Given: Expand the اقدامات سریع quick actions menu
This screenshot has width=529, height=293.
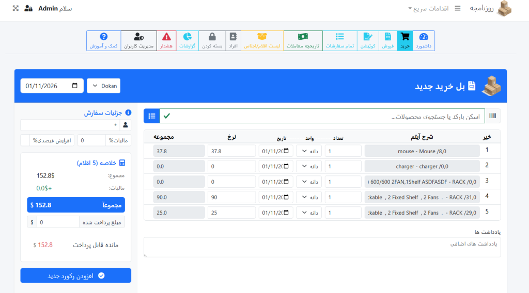Looking at the screenshot, I should (x=428, y=8).
